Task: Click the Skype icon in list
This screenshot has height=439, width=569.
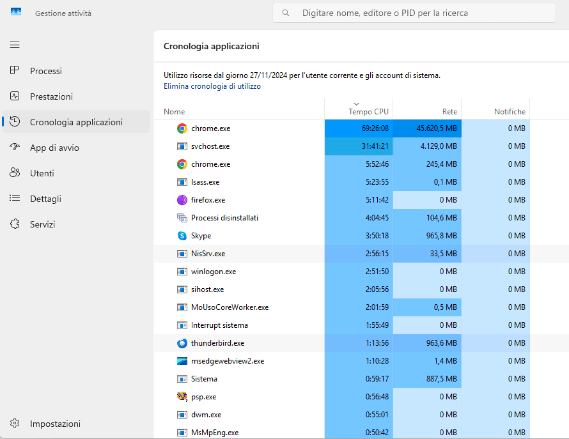Action: point(182,236)
